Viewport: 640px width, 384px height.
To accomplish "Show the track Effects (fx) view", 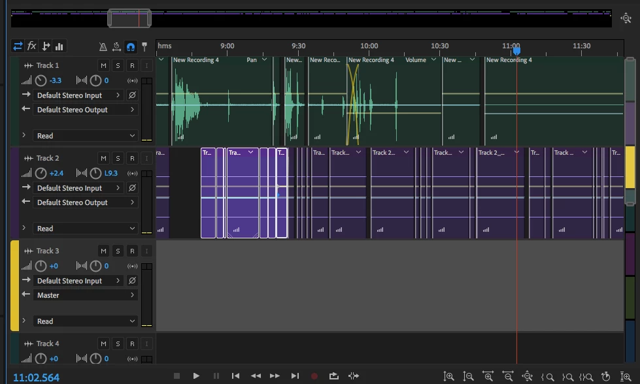I will point(32,46).
